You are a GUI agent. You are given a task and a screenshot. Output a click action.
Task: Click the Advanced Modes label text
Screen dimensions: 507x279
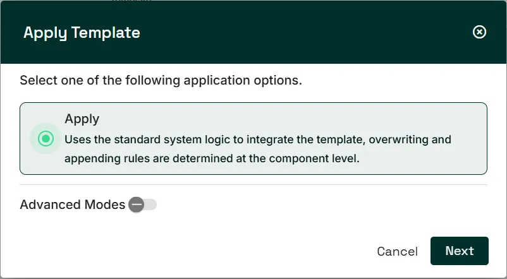coord(73,205)
